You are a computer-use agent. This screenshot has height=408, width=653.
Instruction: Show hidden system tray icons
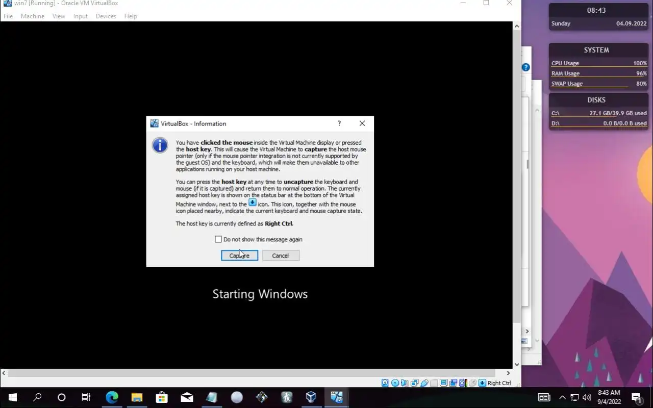click(x=562, y=397)
